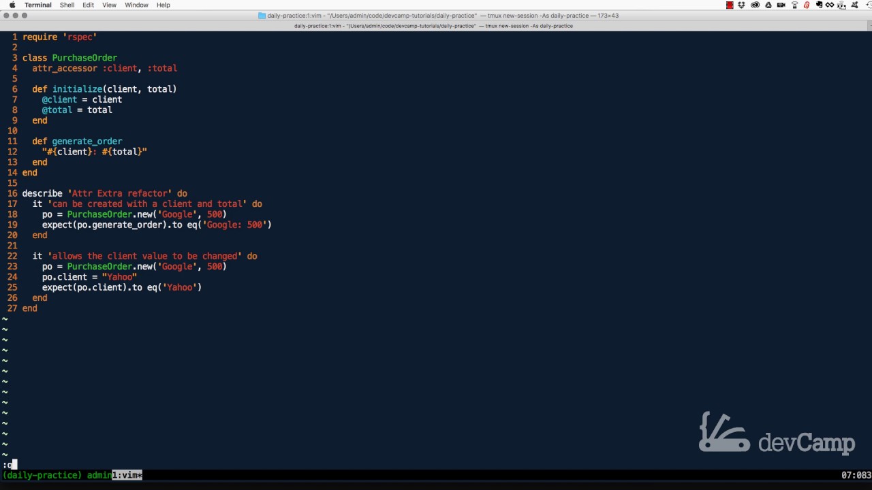Viewport: 872px width, 490px height.
Task: Open the Terminal app menu
Action: click(37, 5)
